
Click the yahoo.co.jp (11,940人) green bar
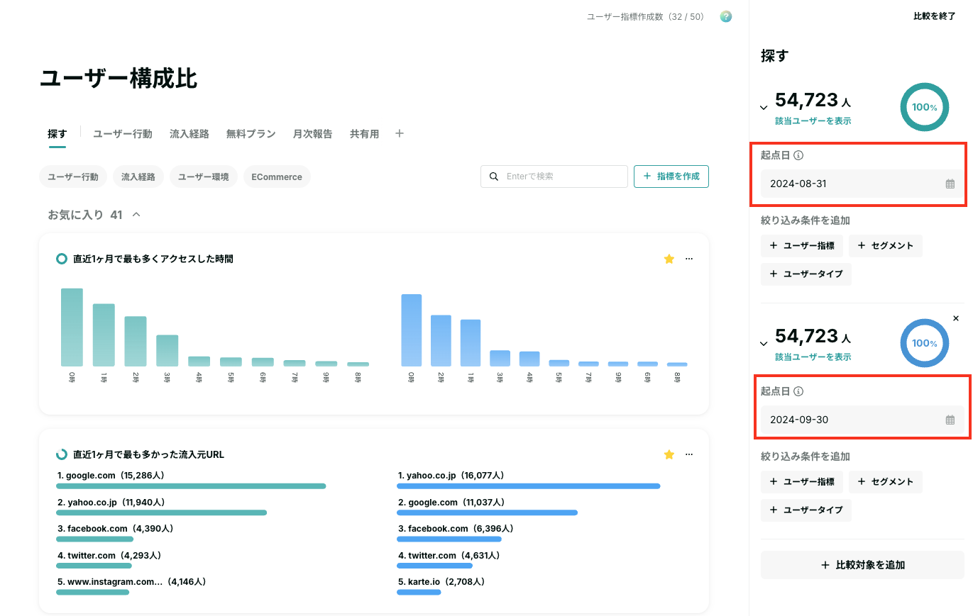click(162, 513)
